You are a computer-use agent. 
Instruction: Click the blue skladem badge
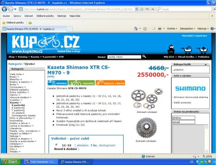point(58,83)
